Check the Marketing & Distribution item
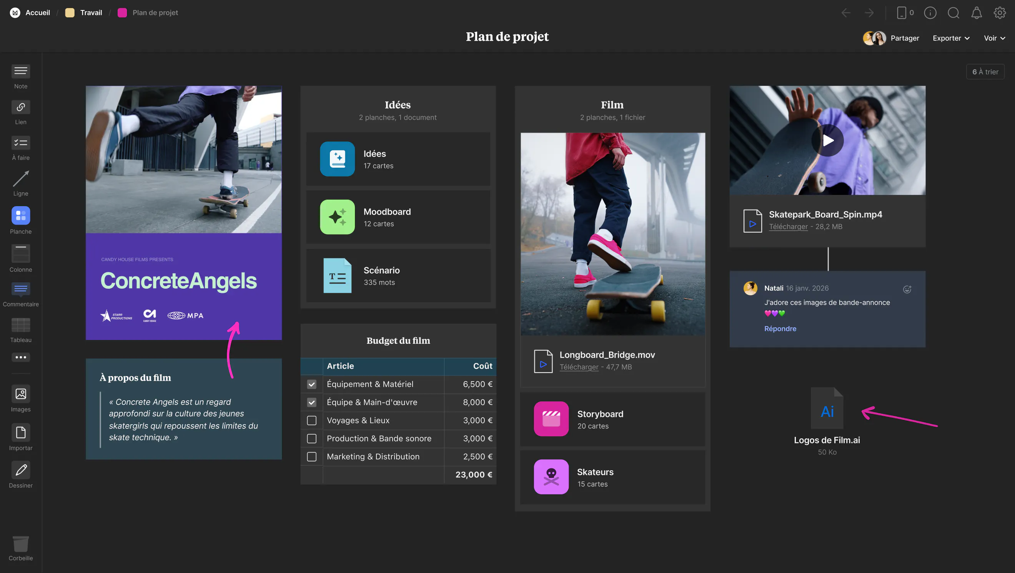Viewport: 1015px width, 573px height. (x=312, y=457)
